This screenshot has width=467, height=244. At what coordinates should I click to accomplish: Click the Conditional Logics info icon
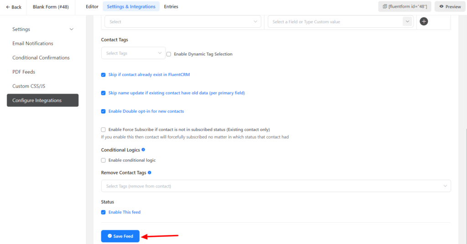(143, 149)
